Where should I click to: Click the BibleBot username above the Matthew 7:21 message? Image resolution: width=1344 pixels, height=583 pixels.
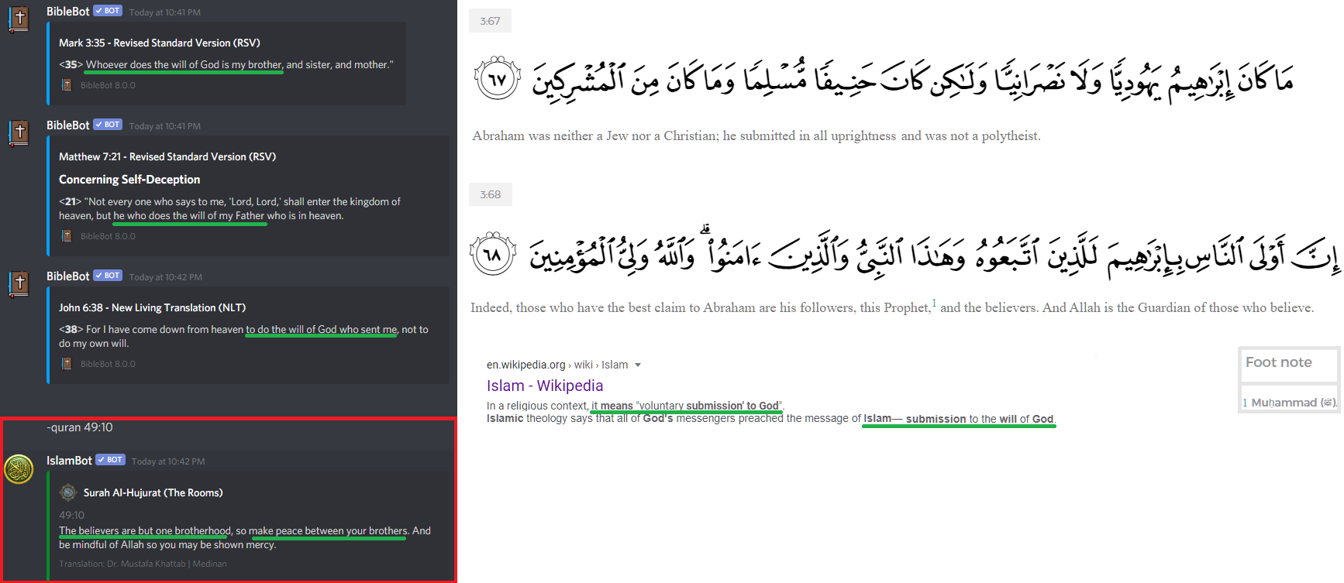(68, 125)
